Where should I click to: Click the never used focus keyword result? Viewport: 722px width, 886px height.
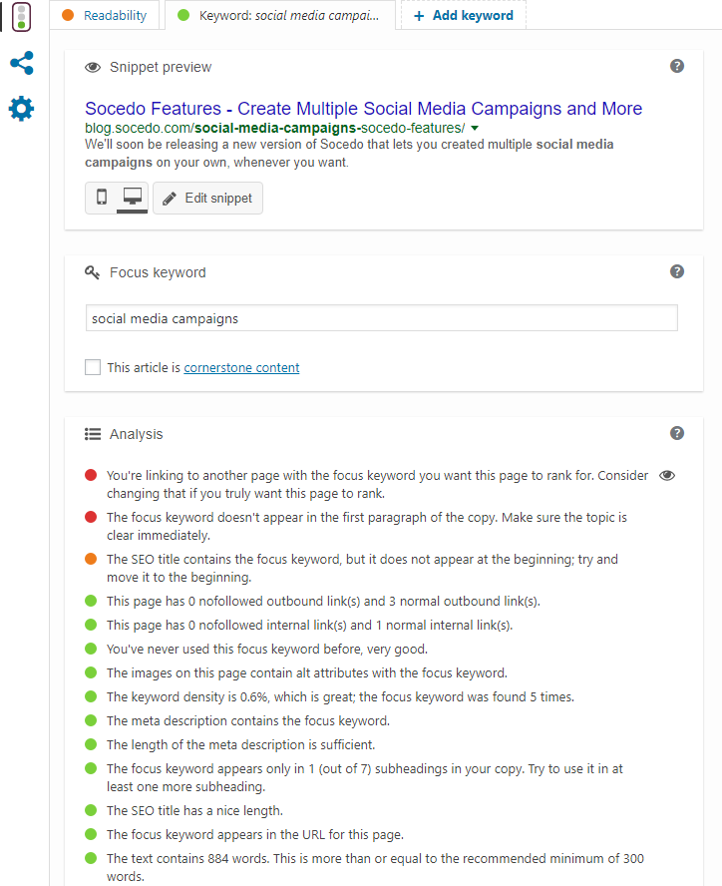(x=266, y=650)
